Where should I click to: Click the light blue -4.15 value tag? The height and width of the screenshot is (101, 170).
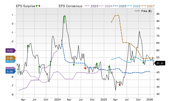[11, 61]
